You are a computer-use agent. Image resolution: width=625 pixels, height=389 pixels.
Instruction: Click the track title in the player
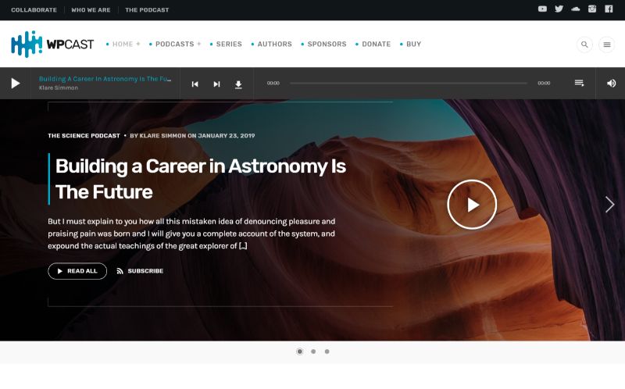pyautogui.click(x=105, y=79)
